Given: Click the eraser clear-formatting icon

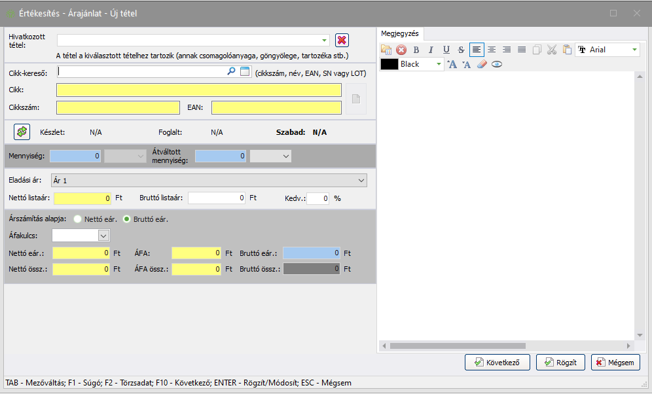Looking at the screenshot, I should (482, 64).
